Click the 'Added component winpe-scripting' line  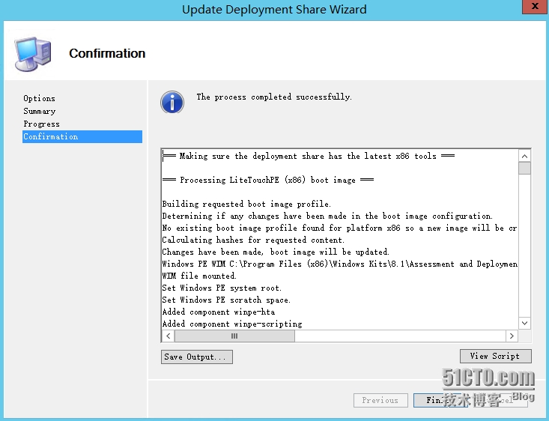coord(232,324)
